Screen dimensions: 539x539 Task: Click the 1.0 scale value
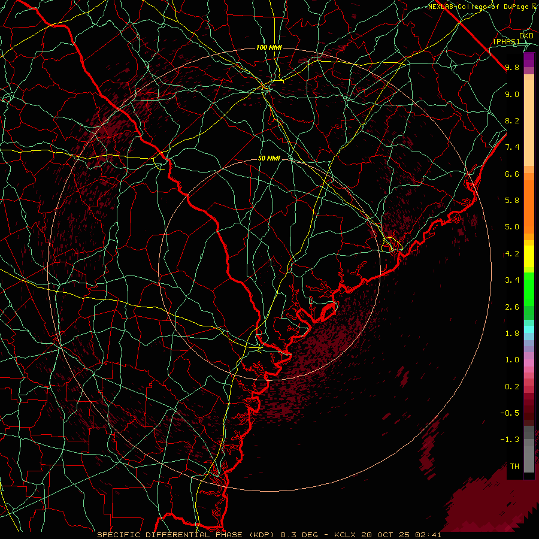pyautogui.click(x=512, y=360)
